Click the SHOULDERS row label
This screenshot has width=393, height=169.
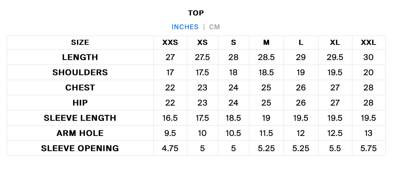coord(80,72)
